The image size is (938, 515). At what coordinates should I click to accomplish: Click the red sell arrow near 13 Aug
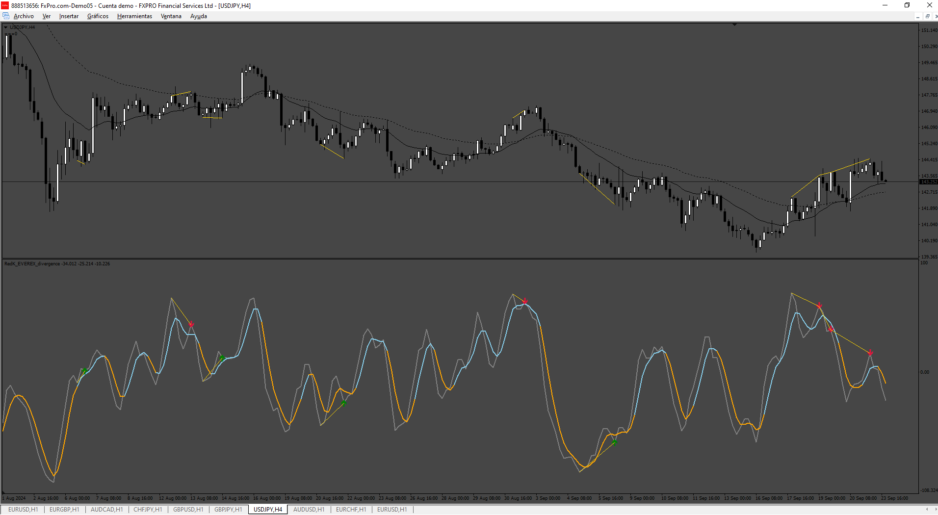click(x=191, y=324)
